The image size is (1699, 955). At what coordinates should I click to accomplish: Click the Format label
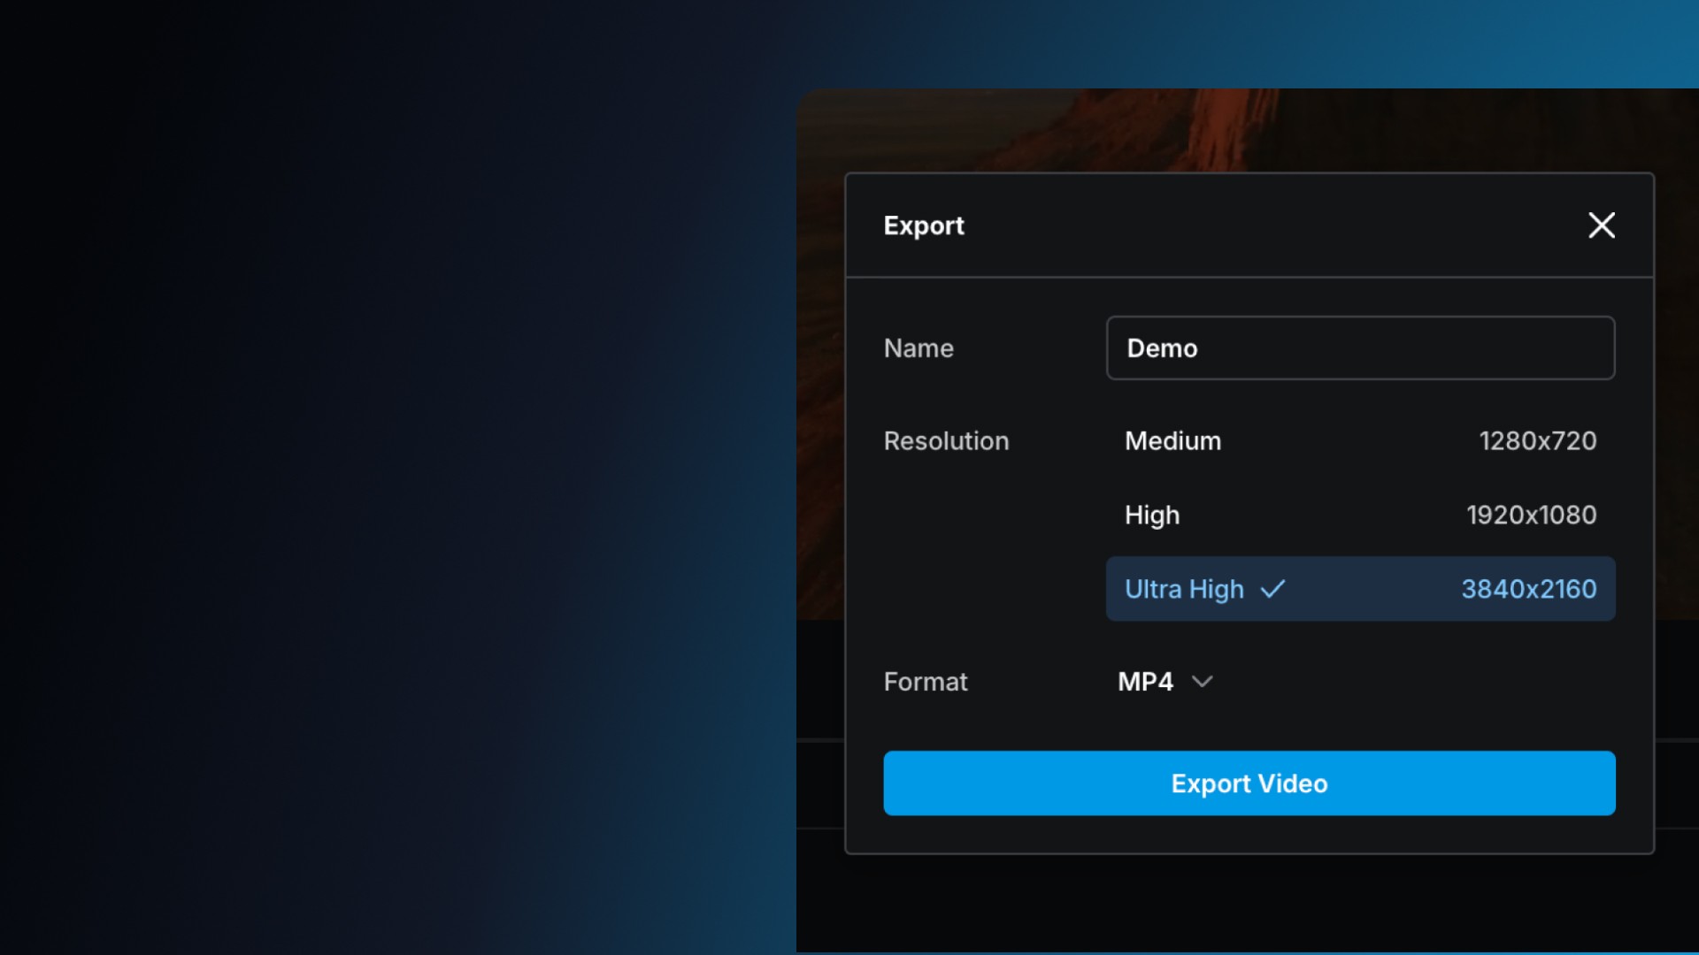coord(926,682)
